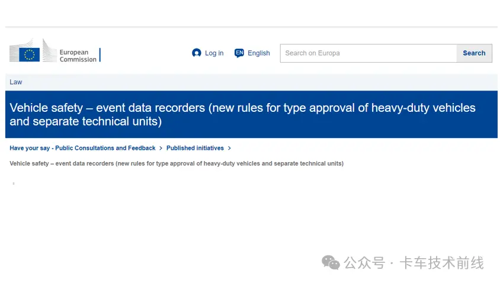Click the EU flag emblem logo
This screenshot has height=283, width=500.
pos(30,54)
